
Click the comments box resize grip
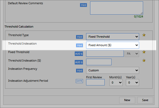click(x=142, y=13)
